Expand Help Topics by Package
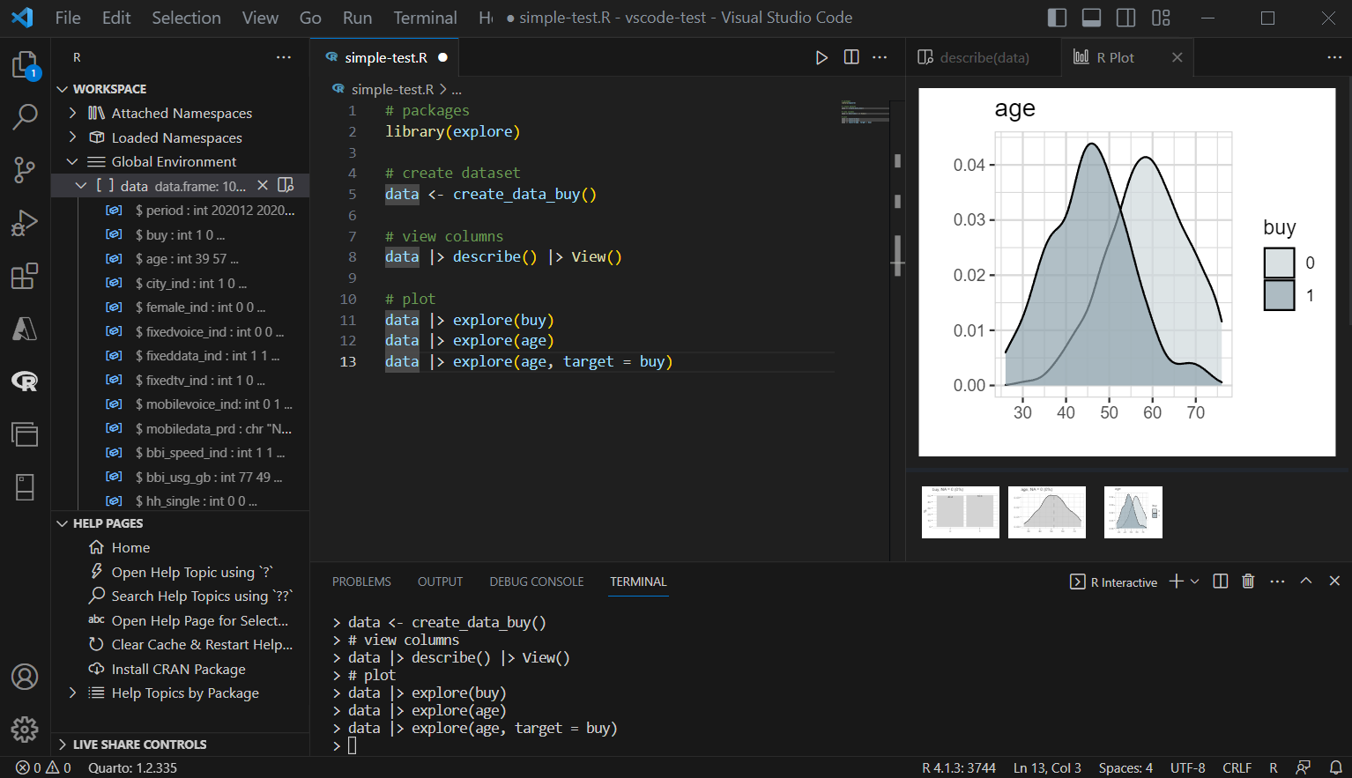 pyautogui.click(x=73, y=693)
